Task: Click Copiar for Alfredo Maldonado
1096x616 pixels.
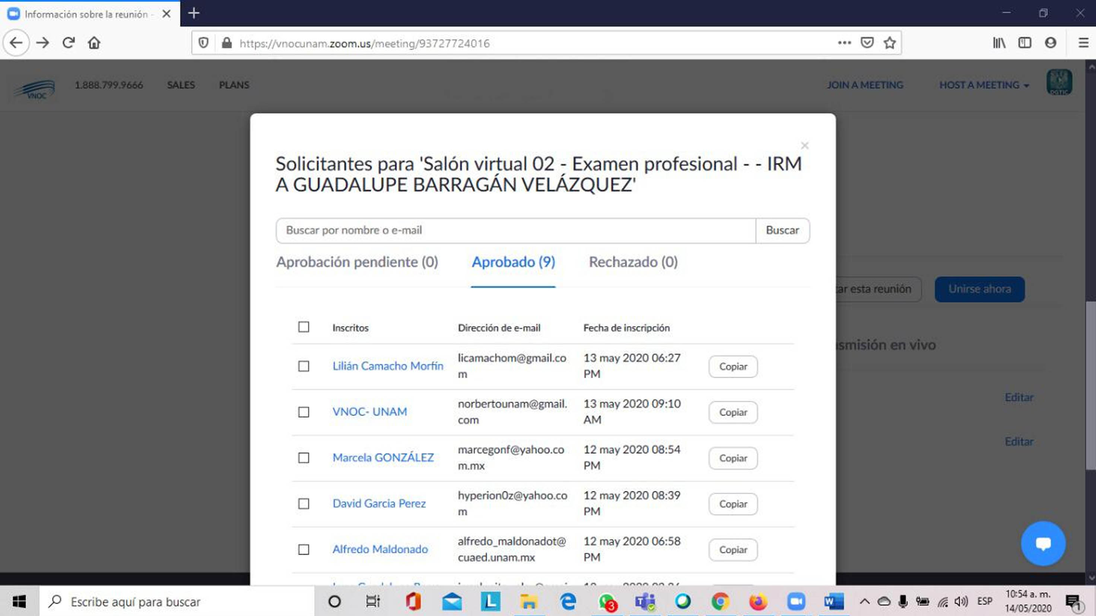Action: (733, 550)
